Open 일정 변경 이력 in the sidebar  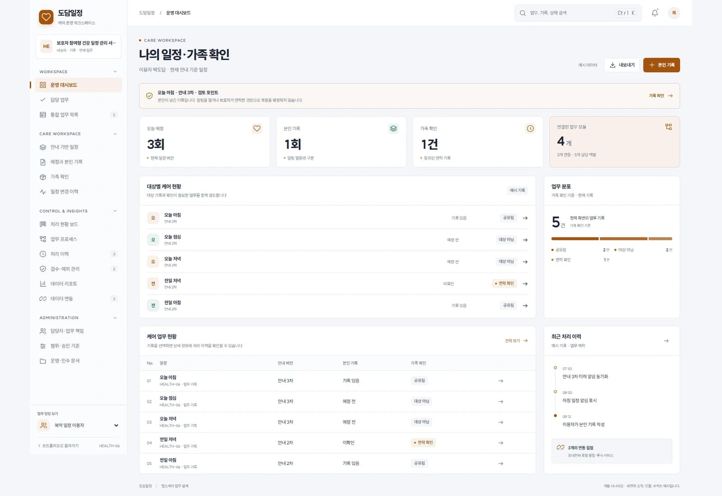pyautogui.click(x=79, y=192)
